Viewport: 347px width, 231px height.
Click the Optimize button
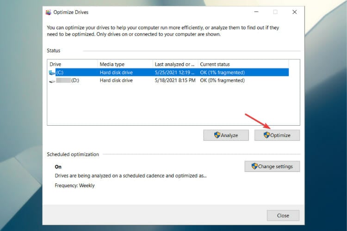[x=277, y=135]
